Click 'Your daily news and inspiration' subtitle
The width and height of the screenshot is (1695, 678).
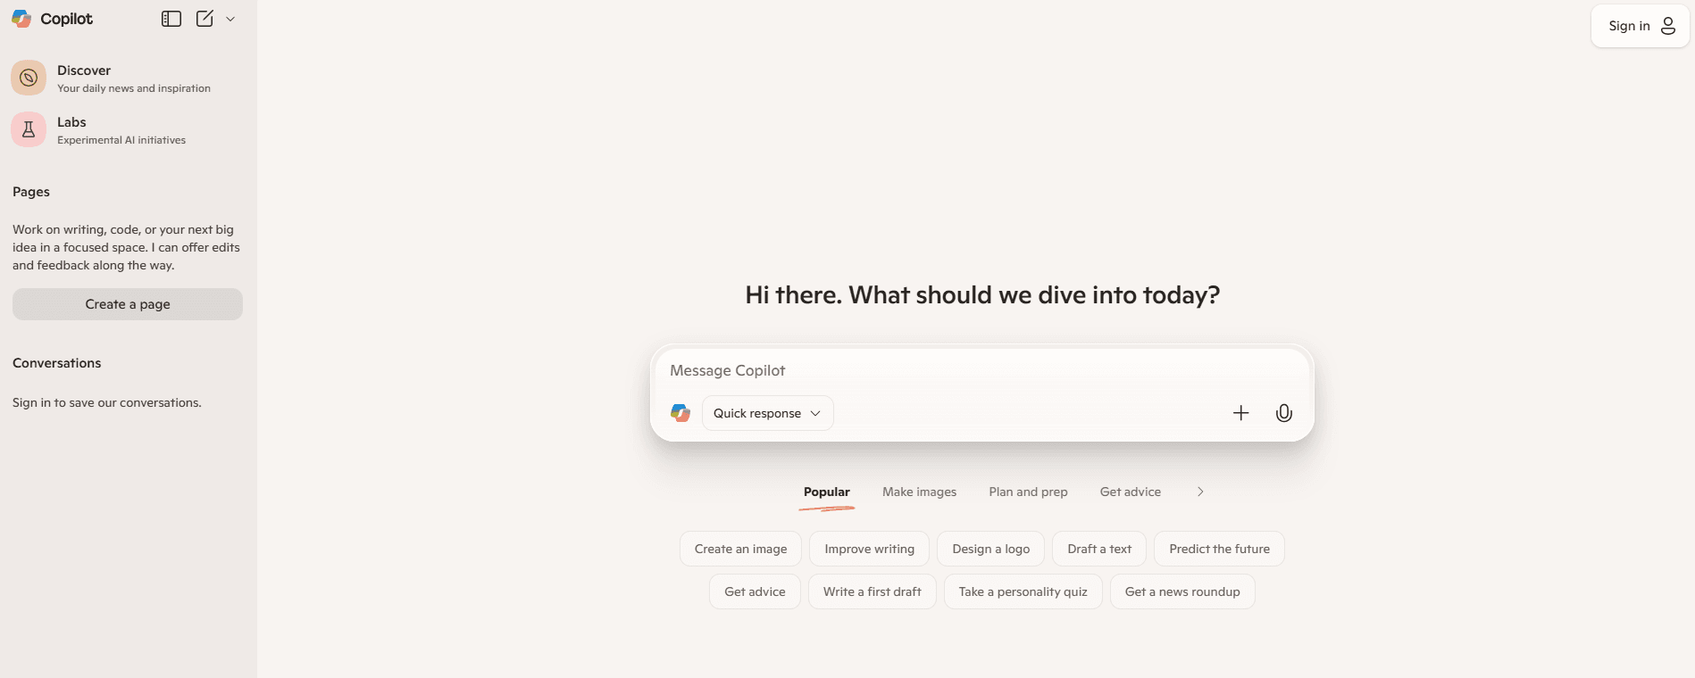pyautogui.click(x=134, y=88)
